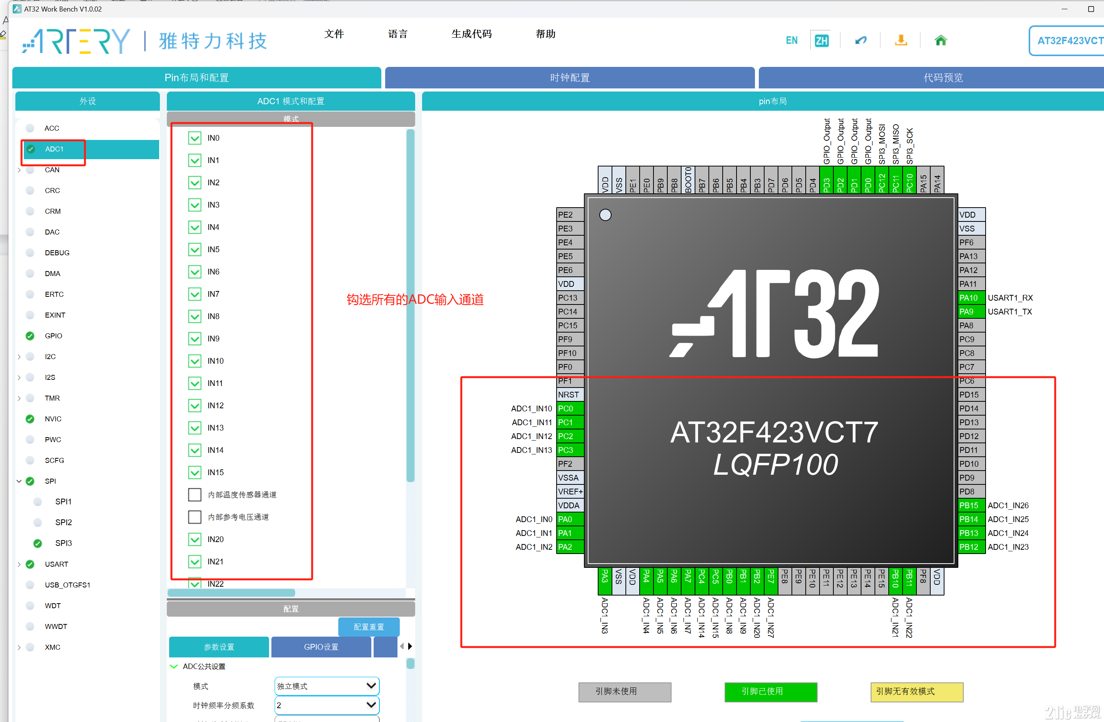Click the mode list horizontal scrollbar
The height and width of the screenshot is (722, 1104).
[x=231, y=592]
